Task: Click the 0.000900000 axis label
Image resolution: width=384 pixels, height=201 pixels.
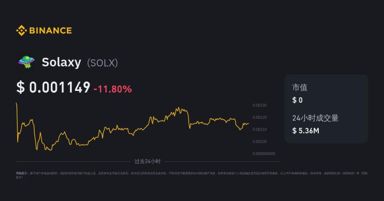Action: (264, 154)
